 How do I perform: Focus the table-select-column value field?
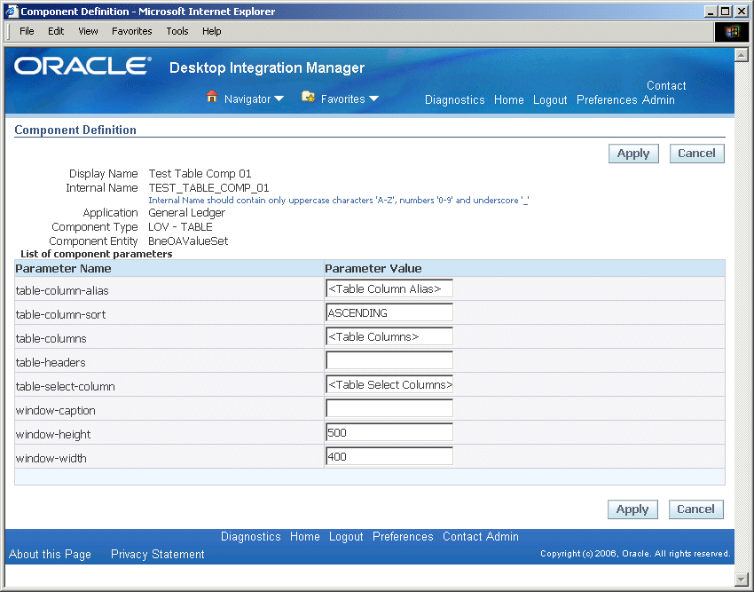(x=389, y=384)
